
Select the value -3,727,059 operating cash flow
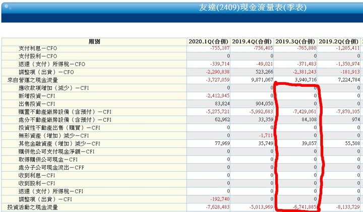coord(218,80)
